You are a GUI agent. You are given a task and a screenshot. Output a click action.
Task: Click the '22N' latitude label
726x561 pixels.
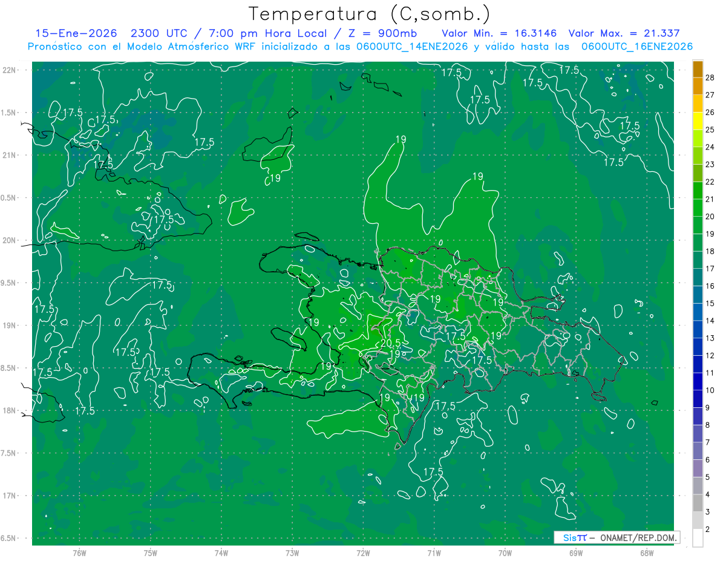click(9, 70)
